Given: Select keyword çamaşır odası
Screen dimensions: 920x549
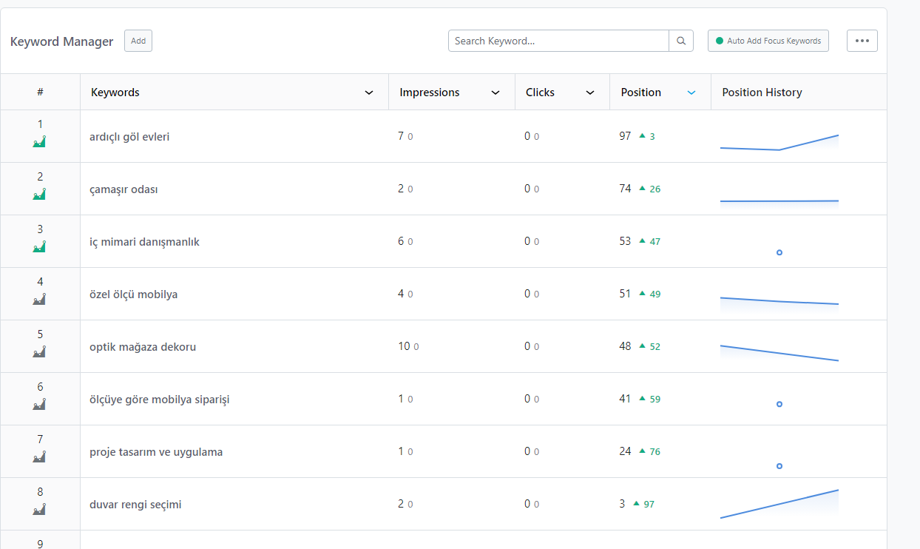Looking at the screenshot, I should pos(124,189).
